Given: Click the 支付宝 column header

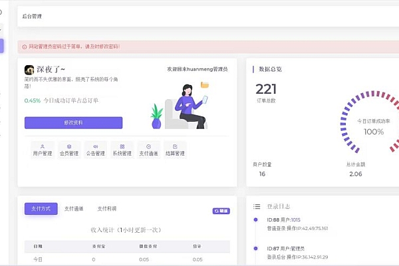Looking at the screenshot, I should click(98, 247).
